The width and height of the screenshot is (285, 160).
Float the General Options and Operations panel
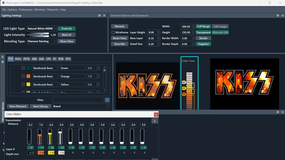[278, 16]
